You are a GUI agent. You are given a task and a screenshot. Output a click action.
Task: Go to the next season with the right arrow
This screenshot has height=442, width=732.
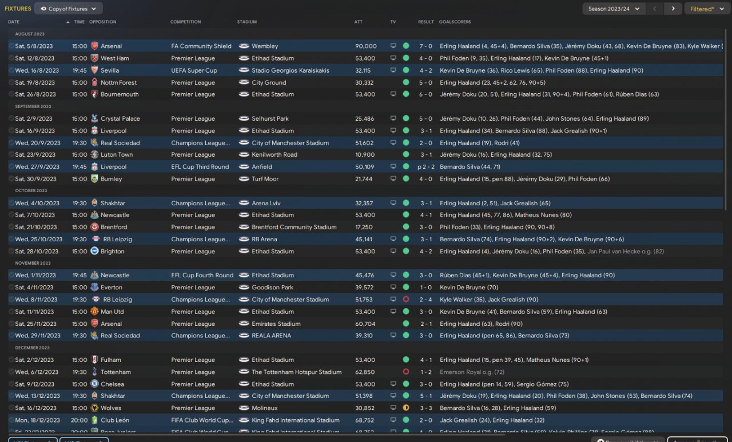pyautogui.click(x=673, y=9)
